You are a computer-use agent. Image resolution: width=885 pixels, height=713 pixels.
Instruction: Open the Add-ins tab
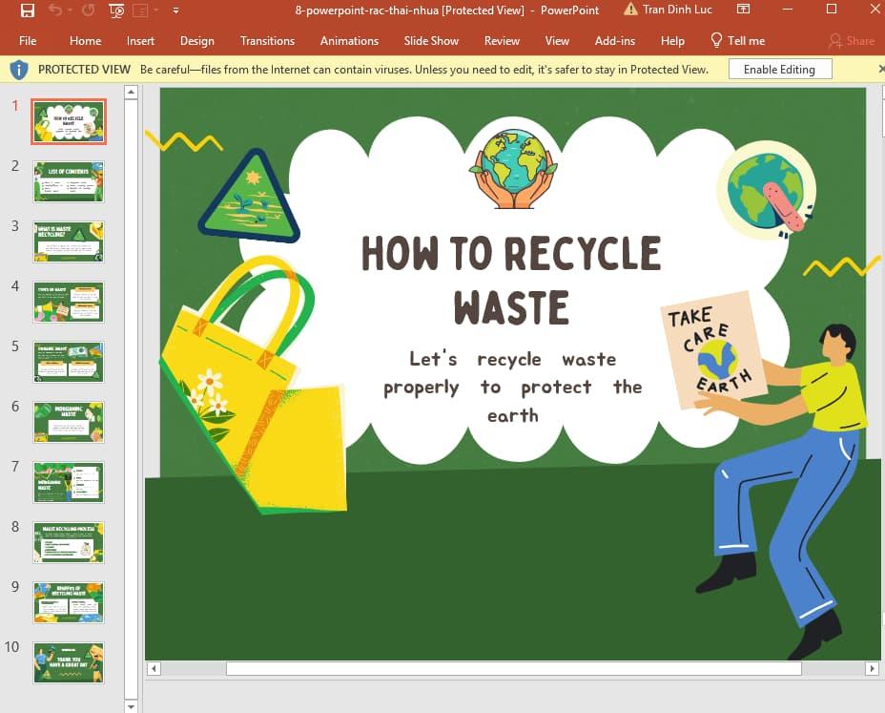tap(614, 40)
